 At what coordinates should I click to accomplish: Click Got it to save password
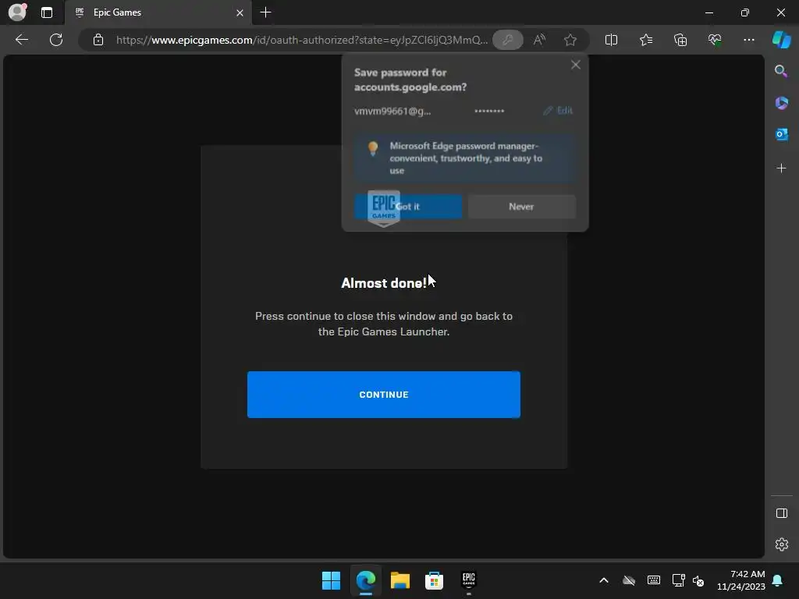coord(408,206)
